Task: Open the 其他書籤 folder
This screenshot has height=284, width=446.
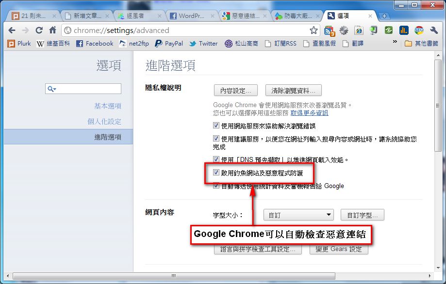Action: pos(421,44)
